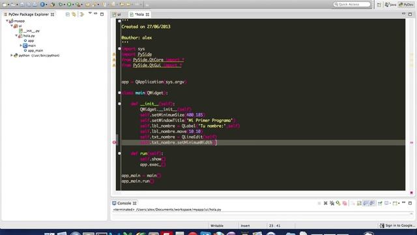
Task: Click Sign in to Google link
Action: (x=397, y=225)
